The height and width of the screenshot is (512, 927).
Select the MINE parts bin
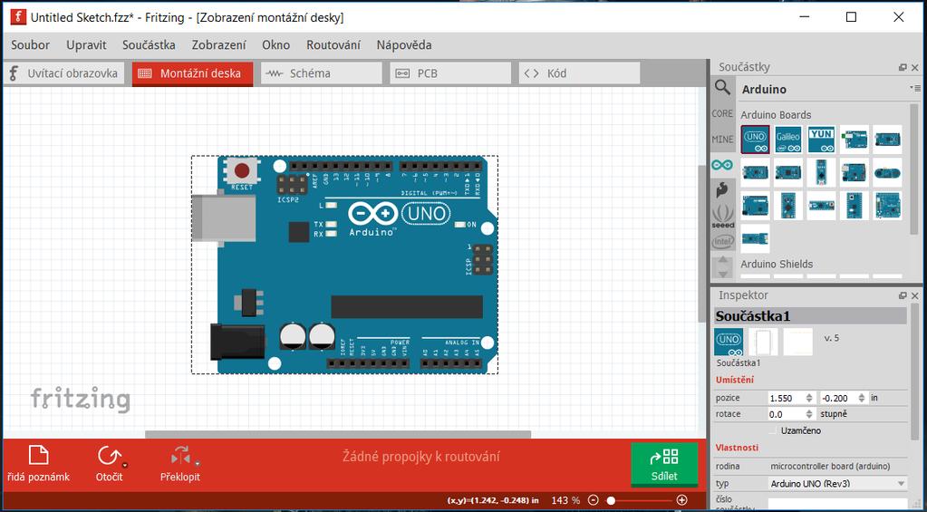[x=722, y=140]
